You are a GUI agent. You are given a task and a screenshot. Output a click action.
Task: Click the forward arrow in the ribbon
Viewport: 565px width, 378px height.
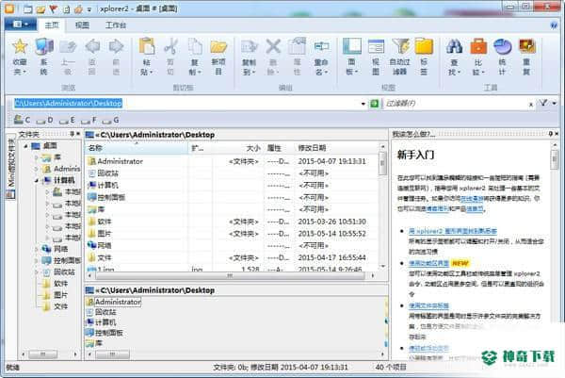(116, 57)
